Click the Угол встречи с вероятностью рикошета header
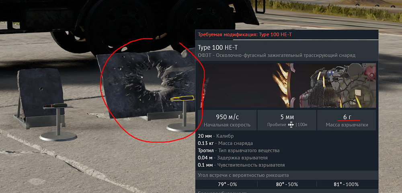This screenshot has height=193, width=402. click(x=243, y=175)
